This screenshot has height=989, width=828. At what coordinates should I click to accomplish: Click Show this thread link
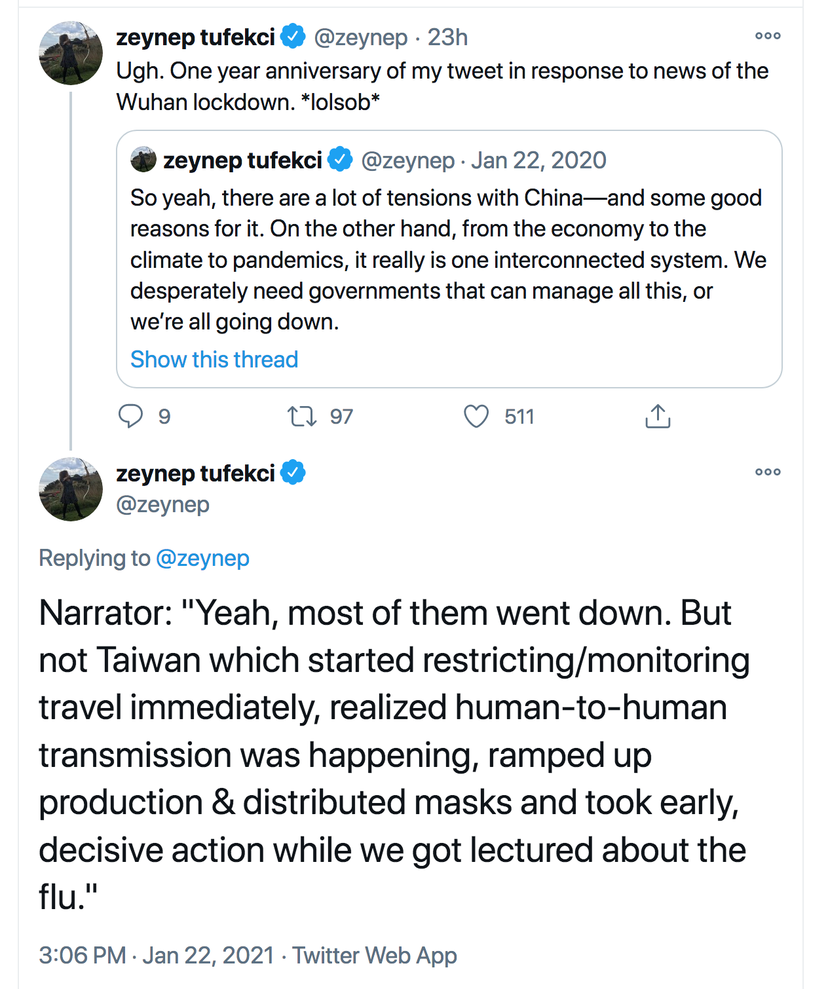(x=214, y=360)
